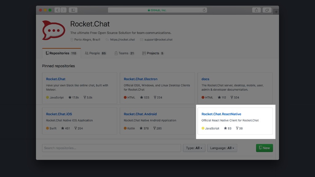Click the Safari back navigation arrow
Viewport: 315px width, 177px height.
58,10
